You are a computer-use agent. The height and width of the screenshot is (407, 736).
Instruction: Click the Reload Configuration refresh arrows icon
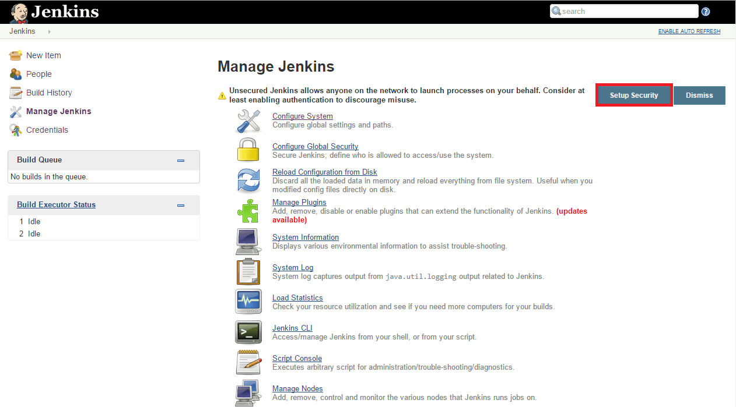coord(248,179)
